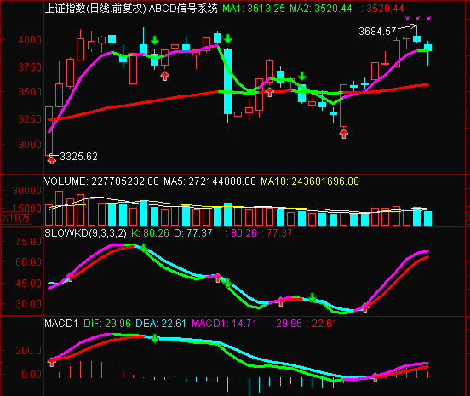Click the yellow MA10 volume legend
The width and height of the screenshot is (470, 396).
pos(310,181)
